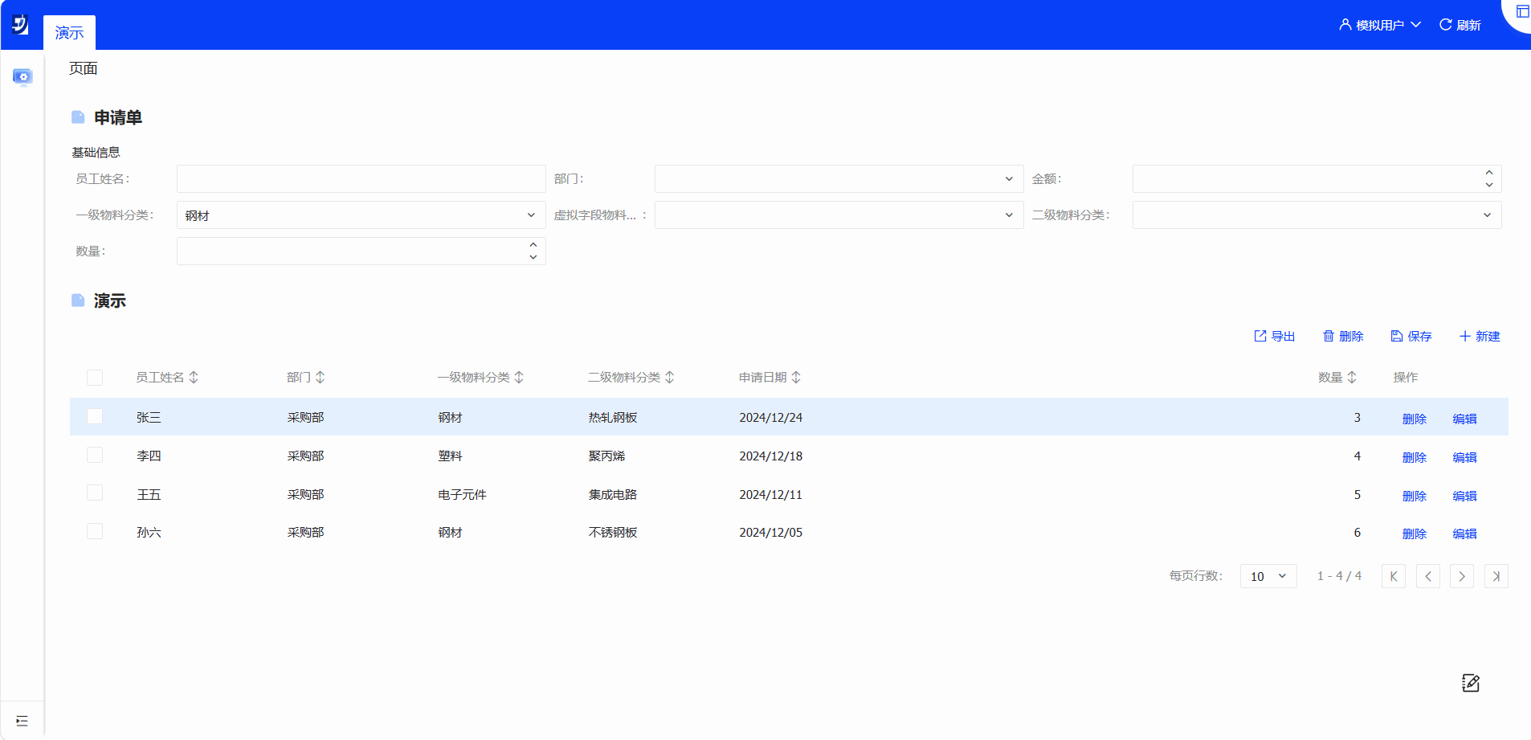1531x740 pixels.
Task: Decrease the 金额 value with down arrow
Action: pyautogui.click(x=1489, y=185)
